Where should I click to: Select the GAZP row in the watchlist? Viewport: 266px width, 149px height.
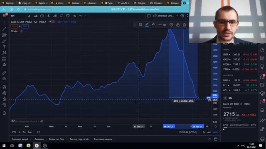[240, 60]
